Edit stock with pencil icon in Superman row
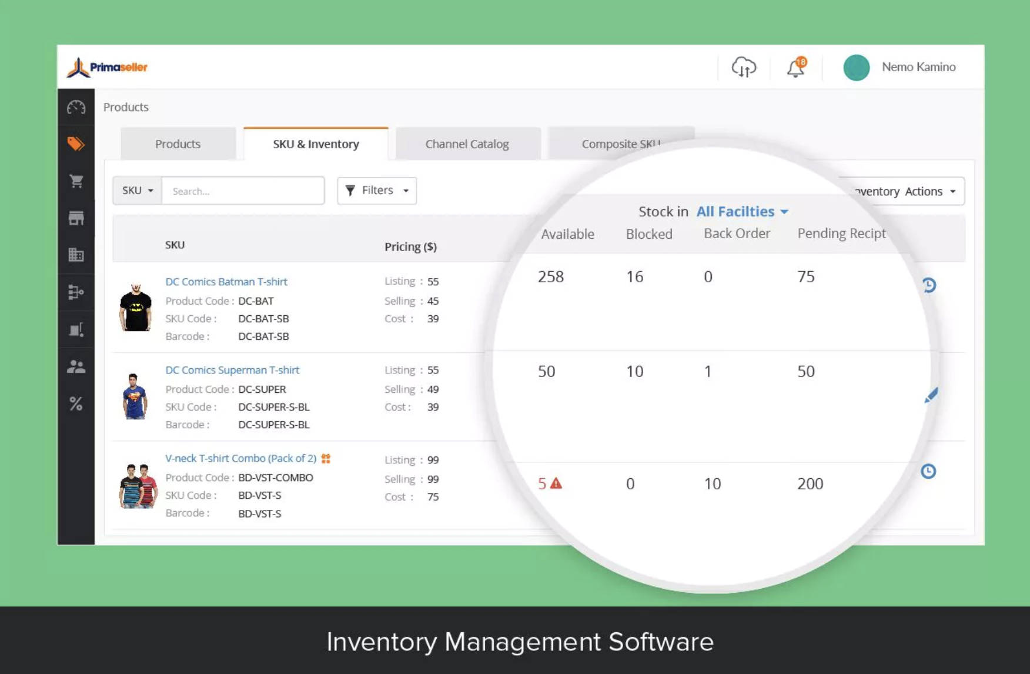Screen dimensions: 1030x674 click(x=931, y=395)
